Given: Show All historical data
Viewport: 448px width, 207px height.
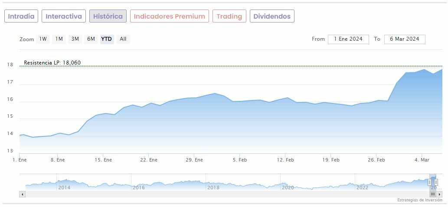Looking at the screenshot, I should (123, 39).
